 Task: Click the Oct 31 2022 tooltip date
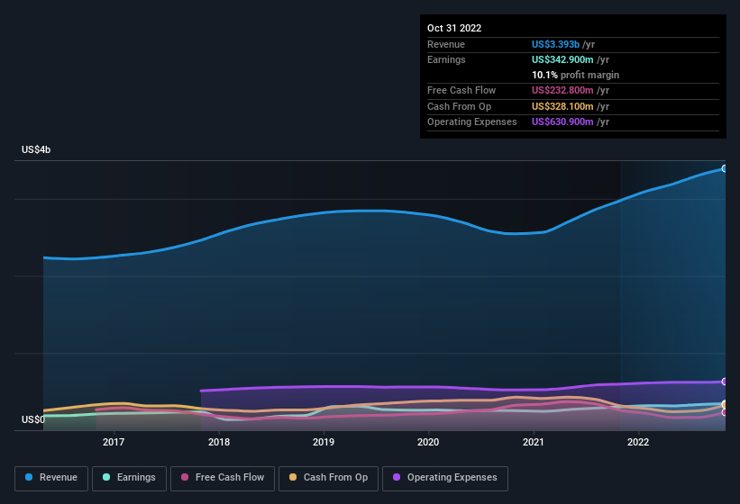pyautogui.click(x=454, y=28)
